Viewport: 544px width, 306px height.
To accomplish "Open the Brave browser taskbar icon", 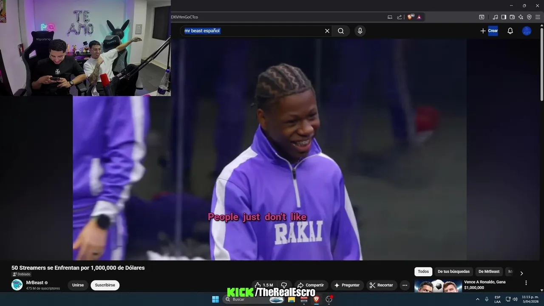I will click(316, 299).
